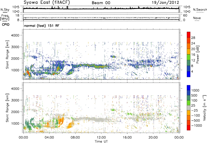
Task: Click the "Nave" legend label
Action: click(x=197, y=18)
